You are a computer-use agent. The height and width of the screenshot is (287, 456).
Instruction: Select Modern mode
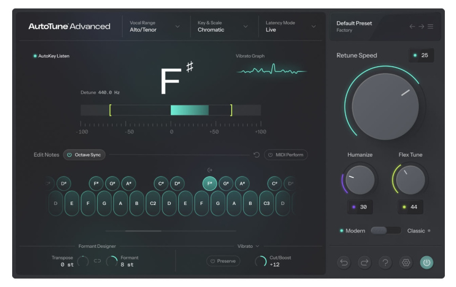click(x=353, y=231)
